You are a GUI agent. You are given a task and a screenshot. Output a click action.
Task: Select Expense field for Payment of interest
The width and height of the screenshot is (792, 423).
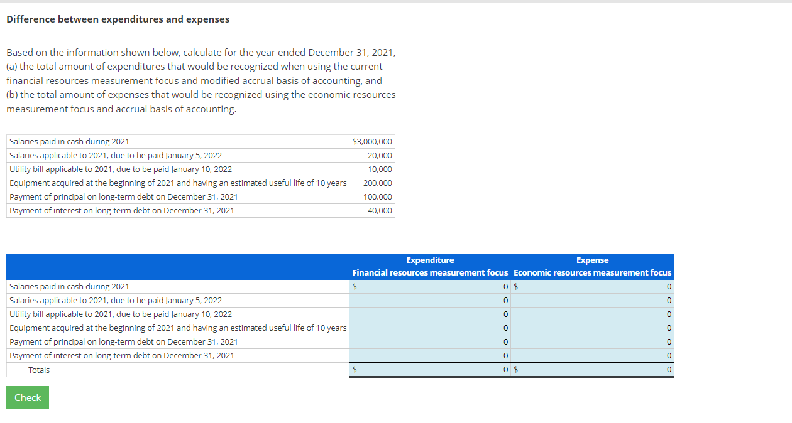click(x=593, y=356)
